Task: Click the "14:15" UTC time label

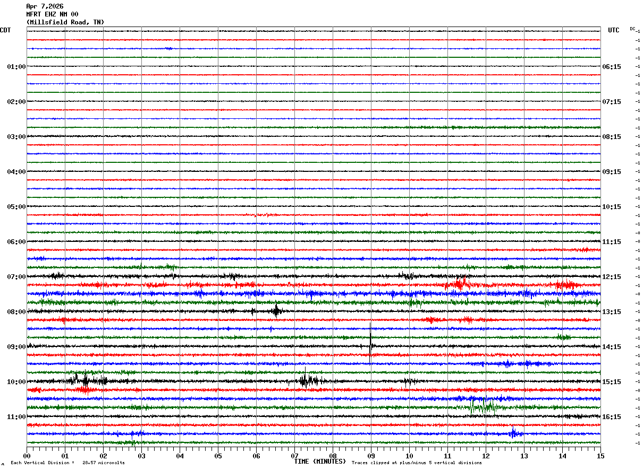Action: (x=611, y=347)
